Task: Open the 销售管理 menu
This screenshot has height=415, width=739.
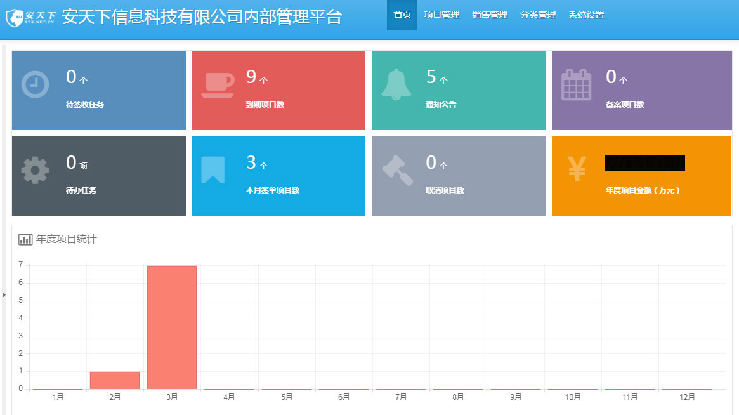Action: tap(490, 15)
